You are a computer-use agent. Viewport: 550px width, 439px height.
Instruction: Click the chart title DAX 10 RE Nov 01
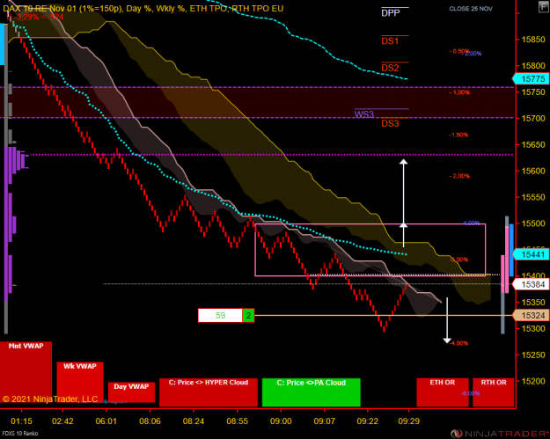[40, 9]
